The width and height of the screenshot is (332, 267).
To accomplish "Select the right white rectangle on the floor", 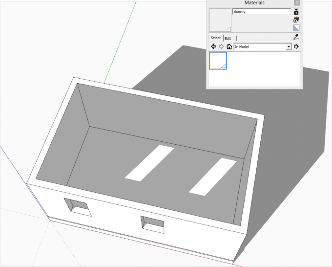I will (213, 177).
